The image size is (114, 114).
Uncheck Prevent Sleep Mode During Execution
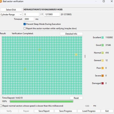[x=25, y=24]
